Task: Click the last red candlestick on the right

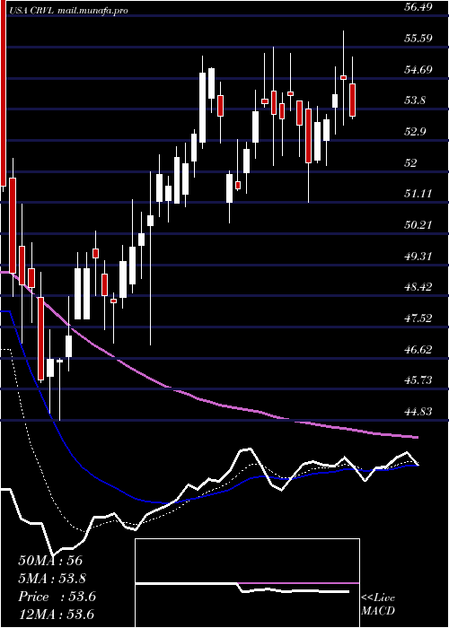Action: click(x=352, y=100)
